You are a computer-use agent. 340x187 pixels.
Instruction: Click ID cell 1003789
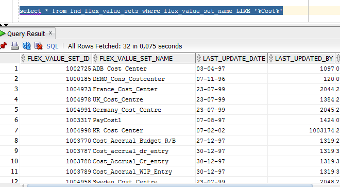(x=56, y=172)
